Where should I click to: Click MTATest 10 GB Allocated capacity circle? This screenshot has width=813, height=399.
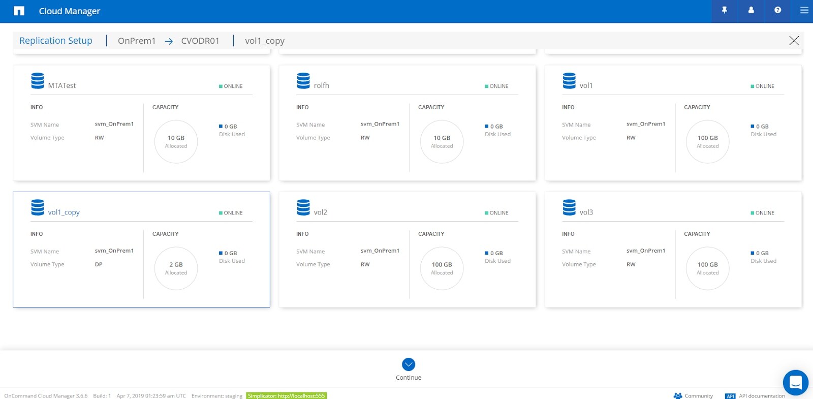tap(176, 142)
